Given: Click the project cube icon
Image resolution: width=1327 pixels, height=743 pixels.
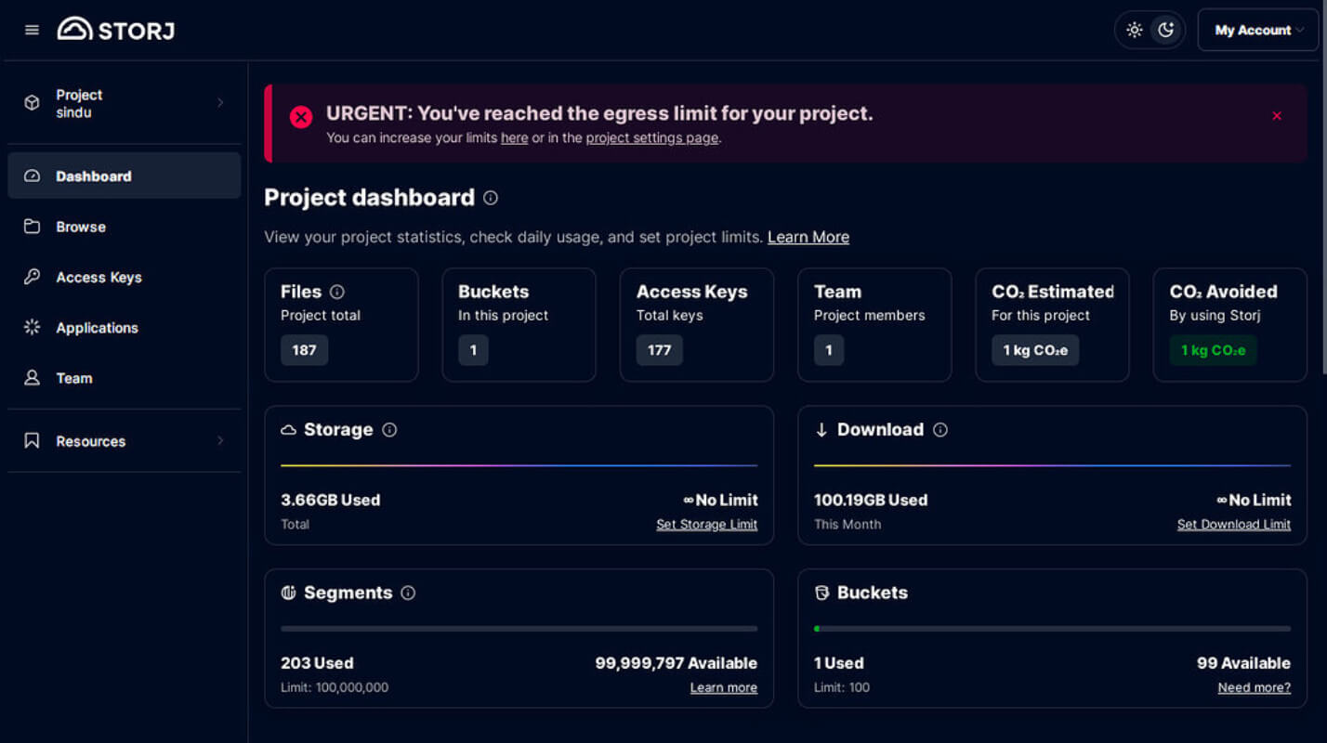Looking at the screenshot, I should point(32,103).
